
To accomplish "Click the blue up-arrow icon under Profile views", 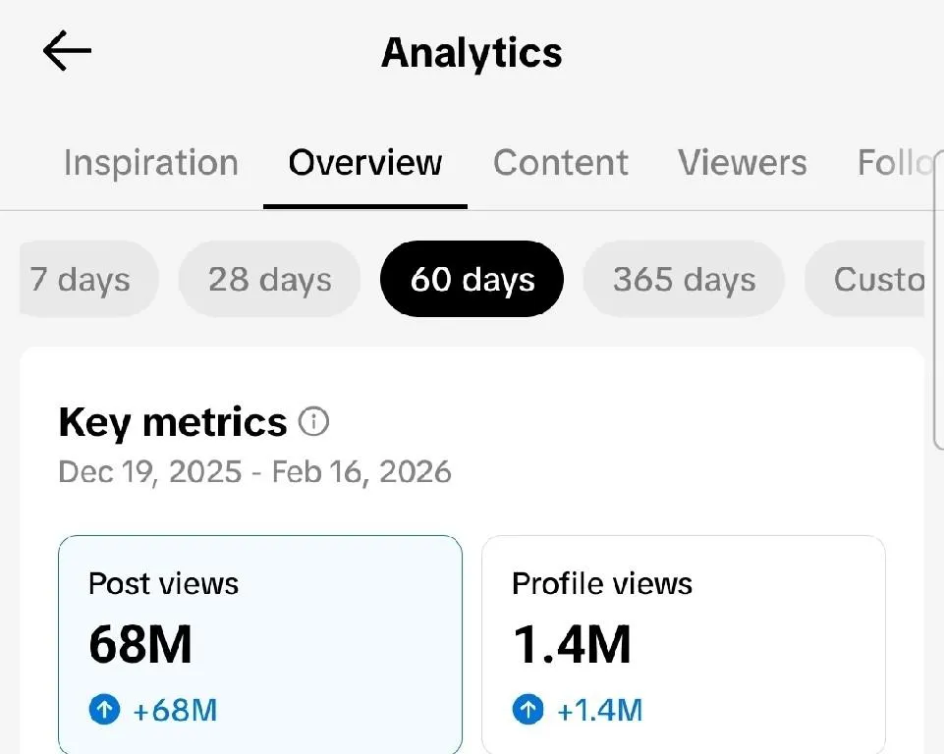I will tap(528, 710).
